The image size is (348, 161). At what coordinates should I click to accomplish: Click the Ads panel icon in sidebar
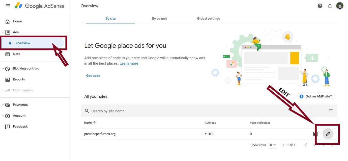click(8, 32)
